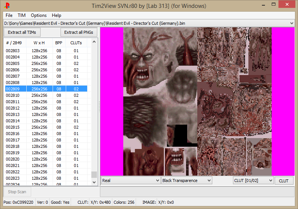Click the monster face texture preview
Viewport: 298px width, 209px height.
point(143,60)
